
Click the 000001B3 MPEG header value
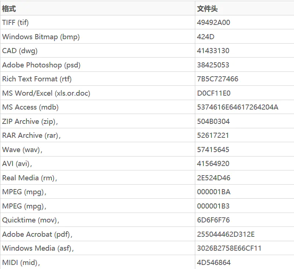coord(214,206)
